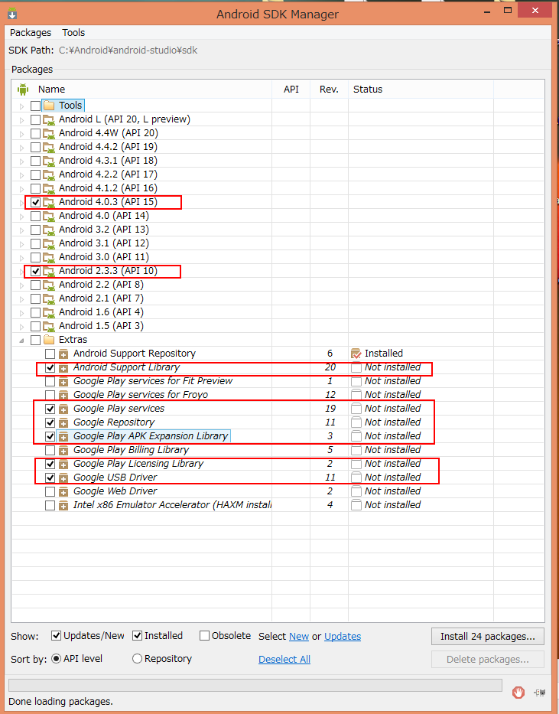Click the Select New link

click(299, 637)
